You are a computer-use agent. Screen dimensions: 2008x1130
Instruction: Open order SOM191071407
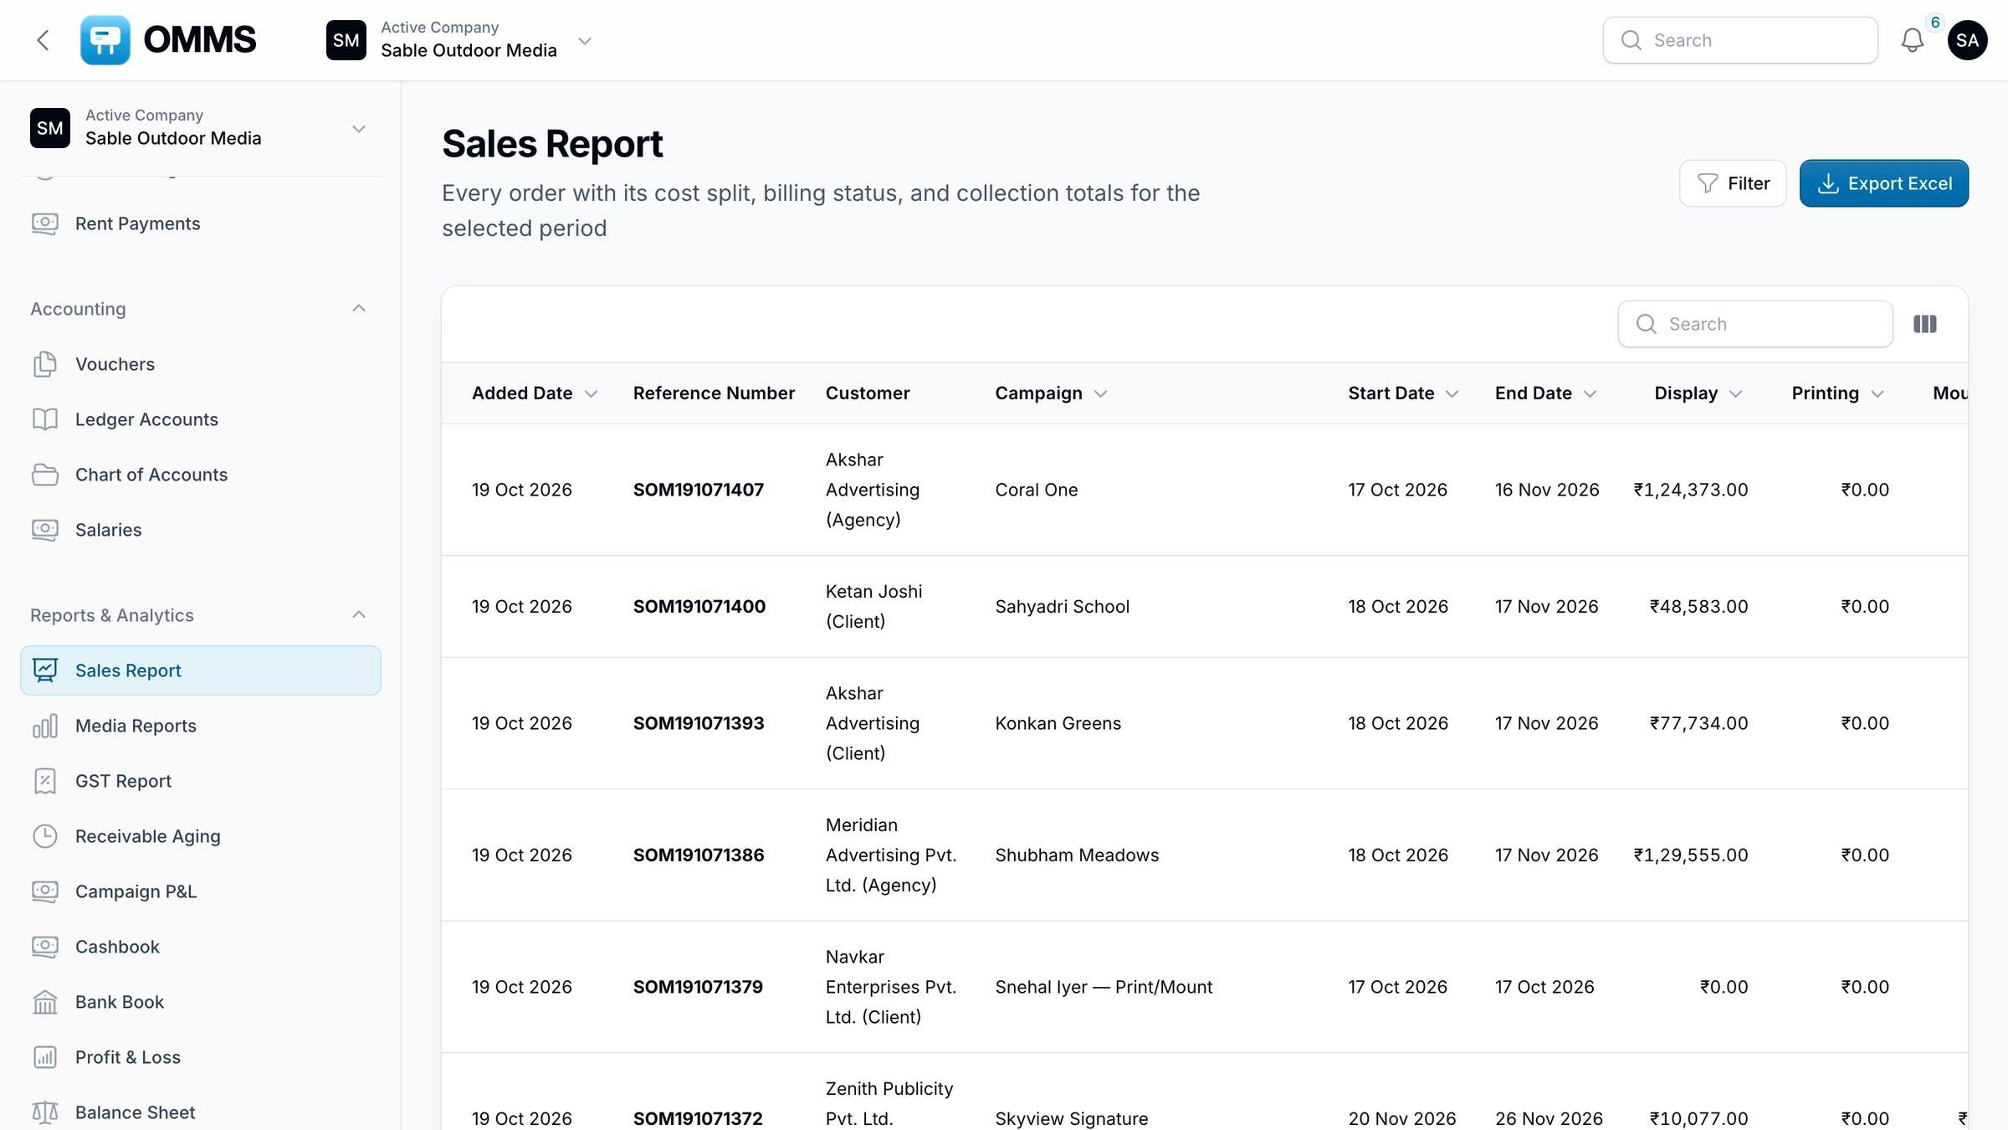[699, 490]
